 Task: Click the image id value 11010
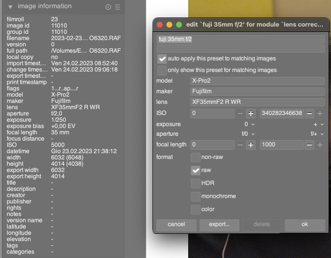(59, 26)
